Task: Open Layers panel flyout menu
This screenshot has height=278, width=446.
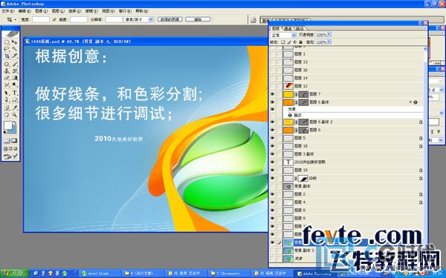Action: click(x=425, y=28)
